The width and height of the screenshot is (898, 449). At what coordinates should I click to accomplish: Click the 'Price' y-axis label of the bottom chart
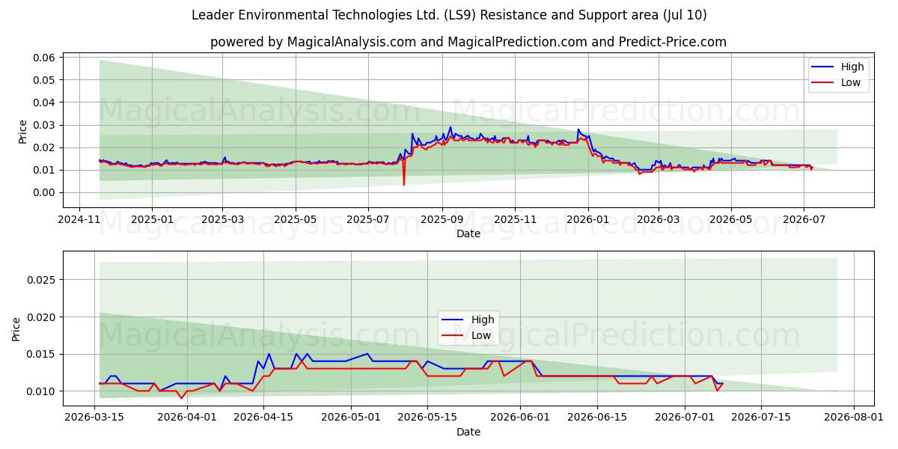coord(16,329)
